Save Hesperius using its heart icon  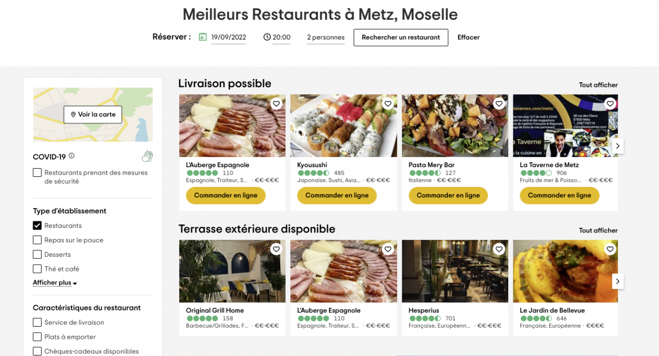(499, 249)
